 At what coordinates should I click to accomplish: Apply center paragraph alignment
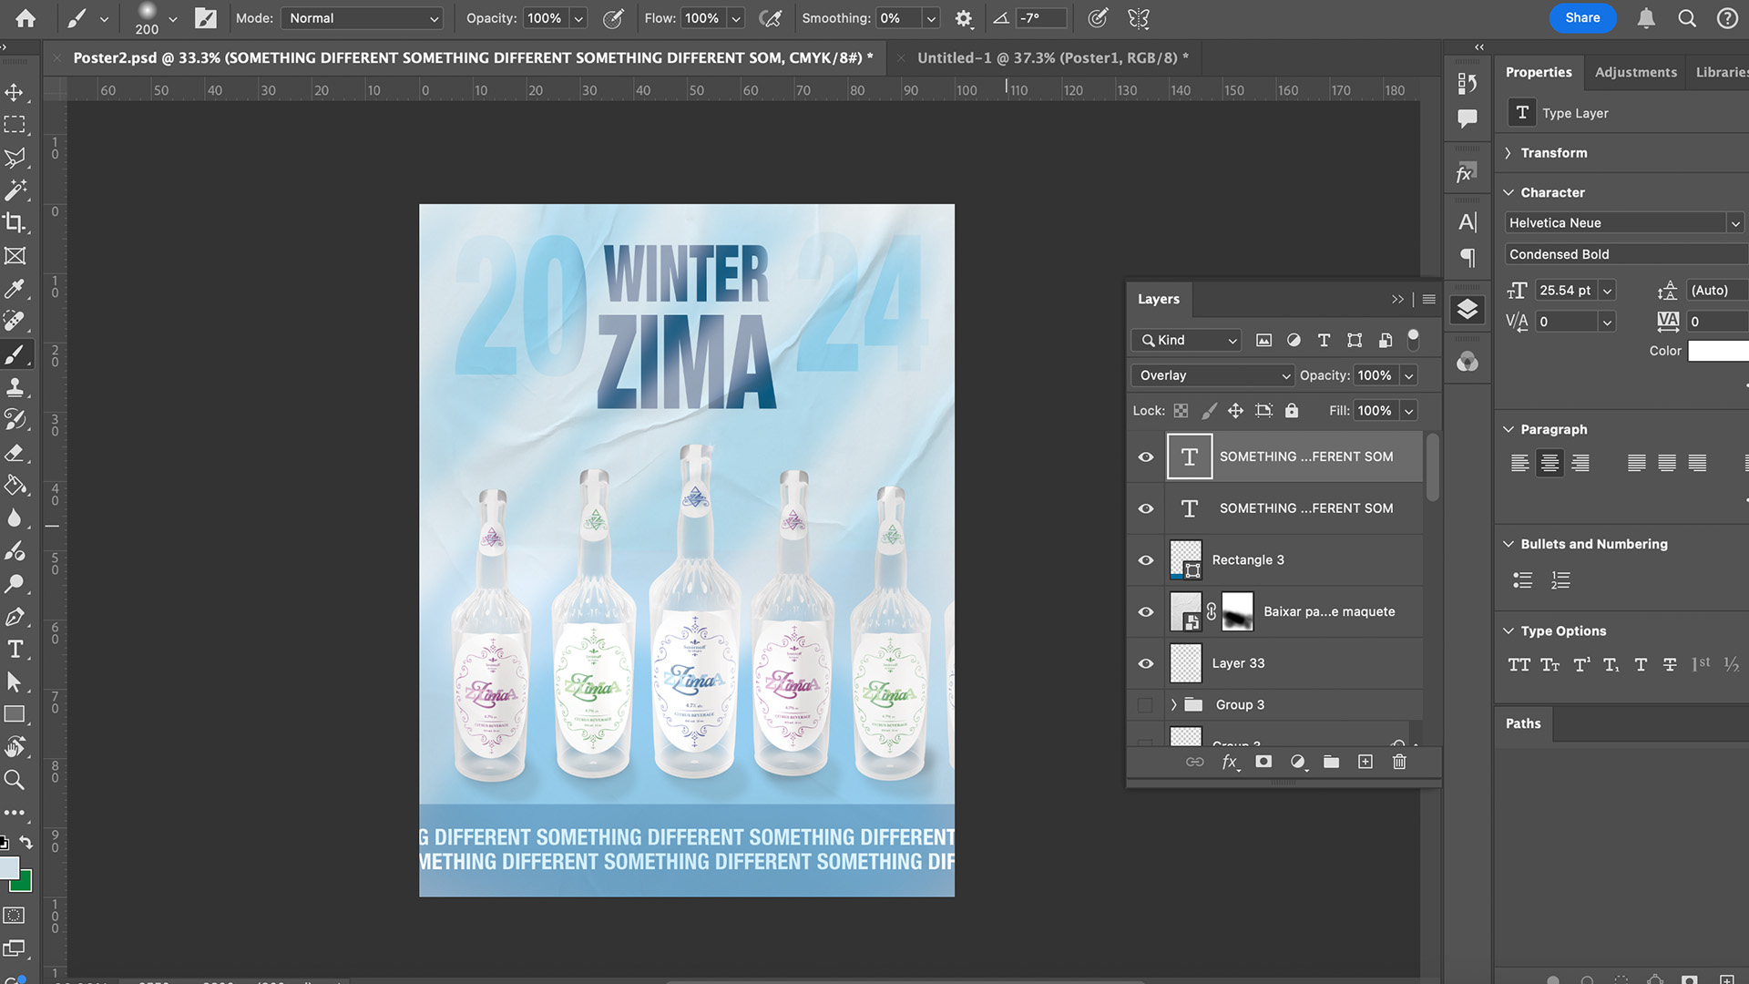click(x=1550, y=463)
